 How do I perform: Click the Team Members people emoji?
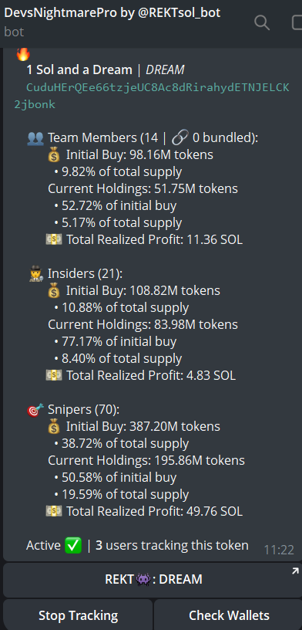click(35, 138)
